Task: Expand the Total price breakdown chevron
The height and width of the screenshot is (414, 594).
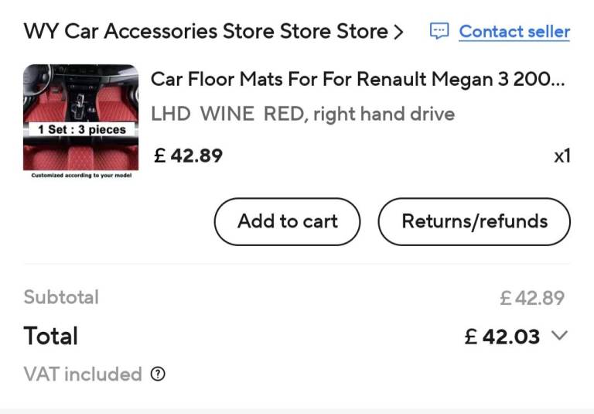Action: coord(560,336)
